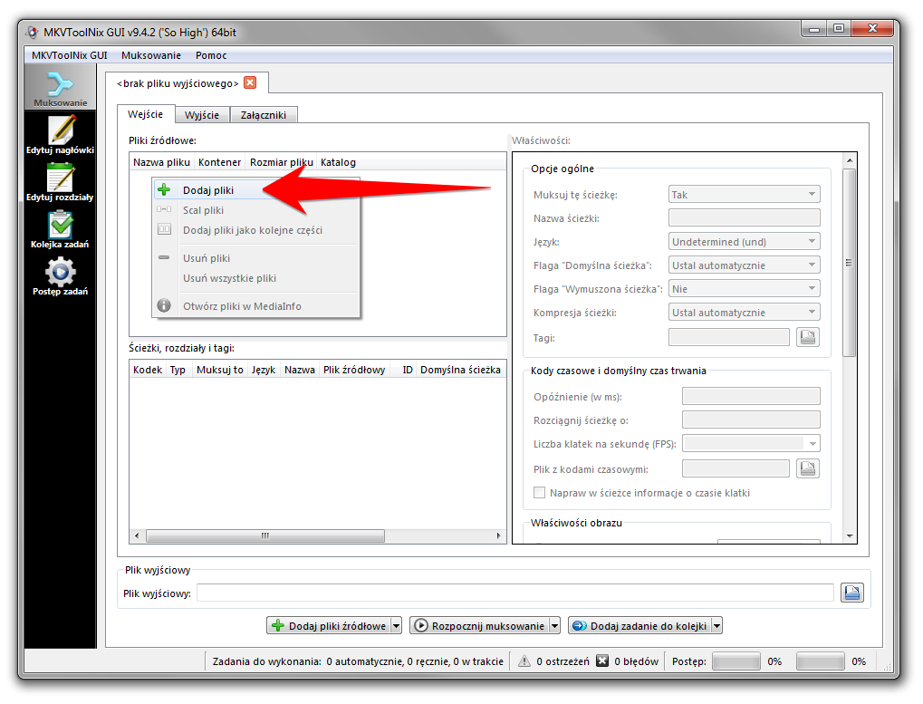Open the Dodaj pliki źródłowe dropdown arrow
This screenshot has width=923, height=704.
396,626
